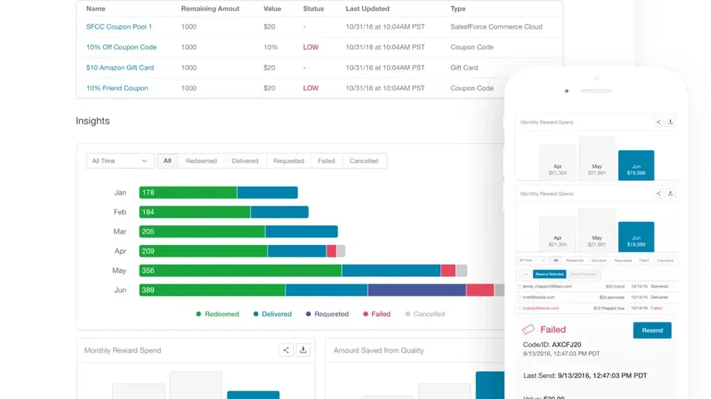Click the red Failed segment of May bar
The width and height of the screenshot is (711, 399).
pos(448,271)
